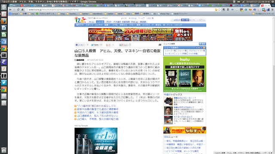Viewport: 275px width, 154px height.
Task: Open エンタメ in the blue category bar
Action: [99, 25]
